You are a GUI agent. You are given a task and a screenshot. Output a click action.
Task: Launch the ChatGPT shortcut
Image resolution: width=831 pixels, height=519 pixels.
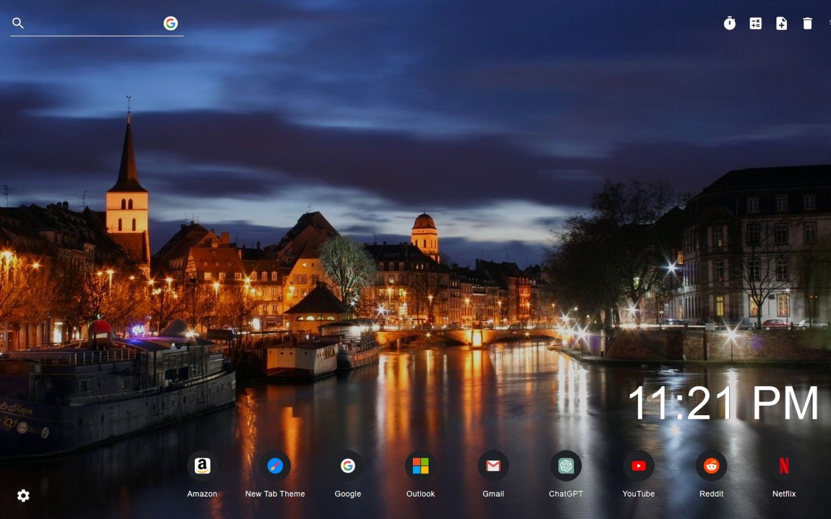pos(566,466)
